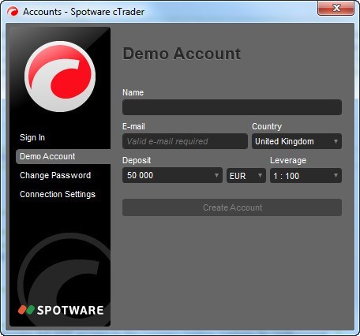Image resolution: width=360 pixels, height=336 pixels.
Task: Click the cTrader icon in title bar
Action: coord(13,12)
